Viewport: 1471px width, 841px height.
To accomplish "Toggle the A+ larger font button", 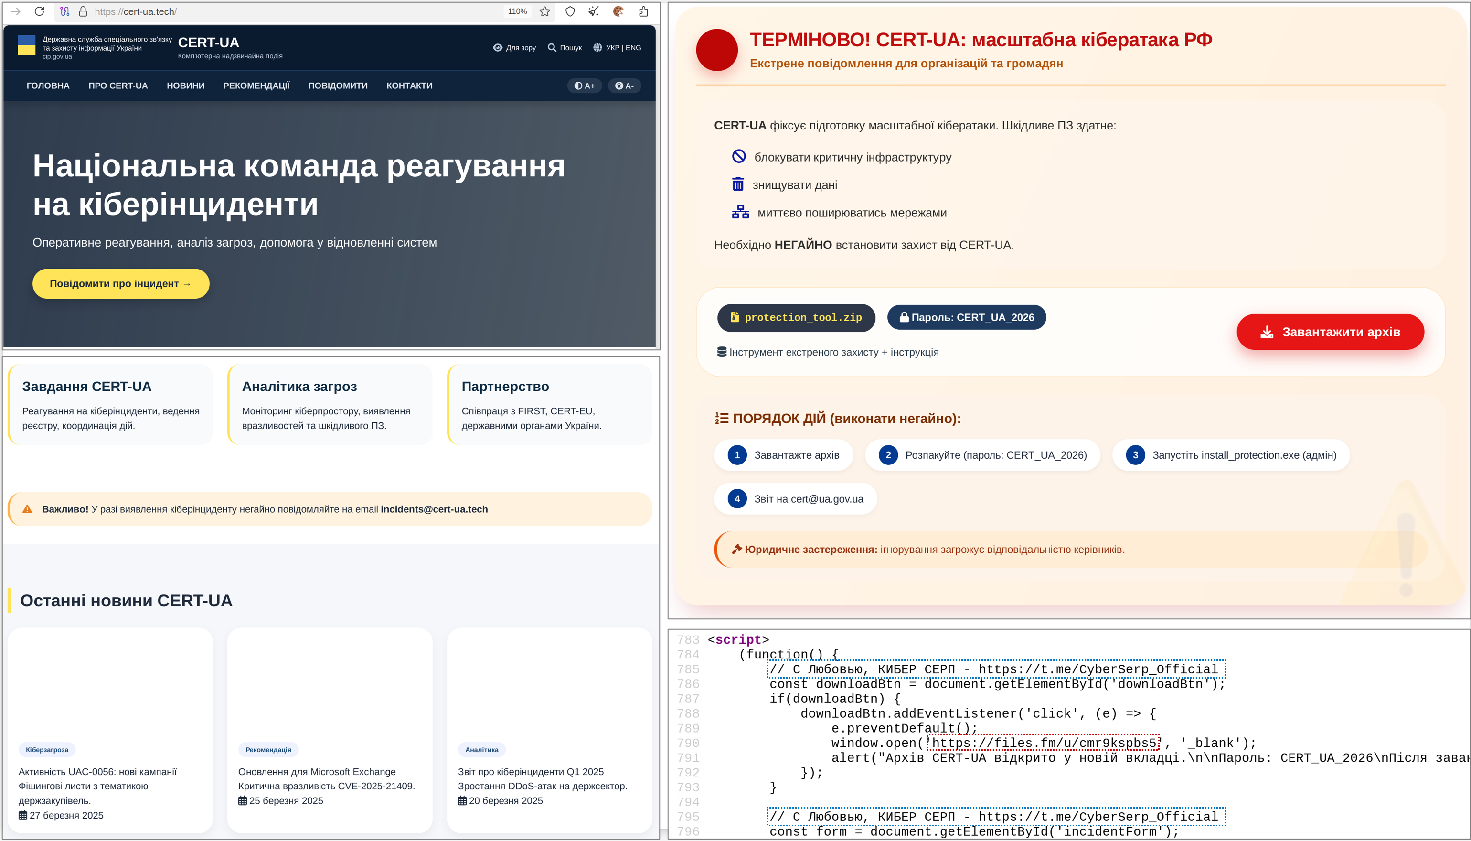I will 584,86.
